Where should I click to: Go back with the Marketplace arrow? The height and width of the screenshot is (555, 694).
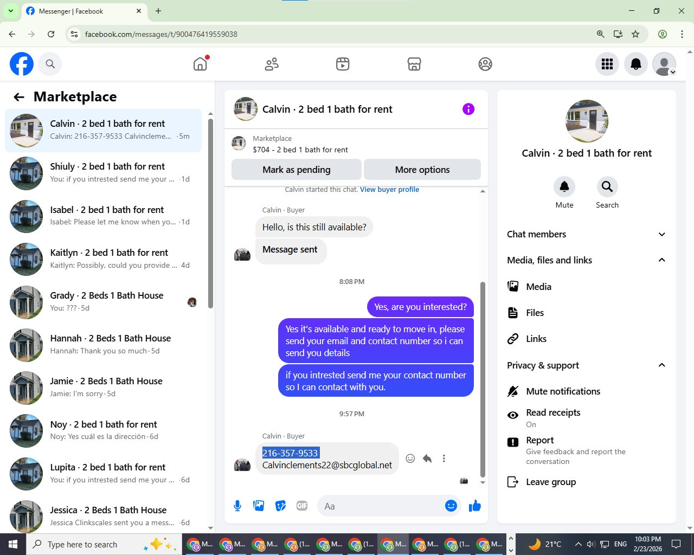tap(19, 97)
